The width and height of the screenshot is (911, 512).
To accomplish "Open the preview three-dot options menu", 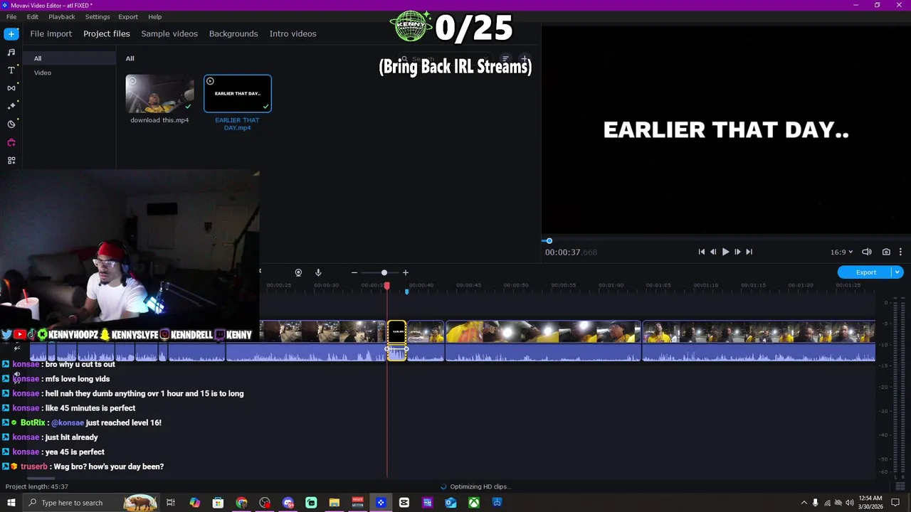I will coord(900,252).
